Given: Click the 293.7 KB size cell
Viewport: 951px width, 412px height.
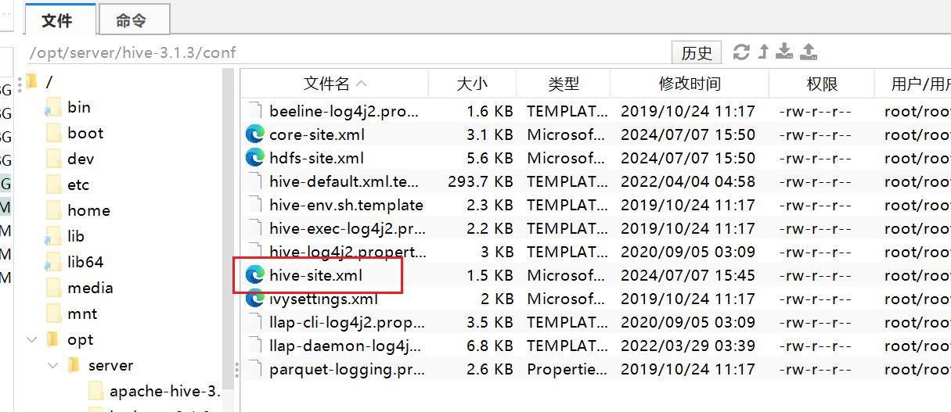Looking at the screenshot, I should pyautogui.click(x=481, y=181).
